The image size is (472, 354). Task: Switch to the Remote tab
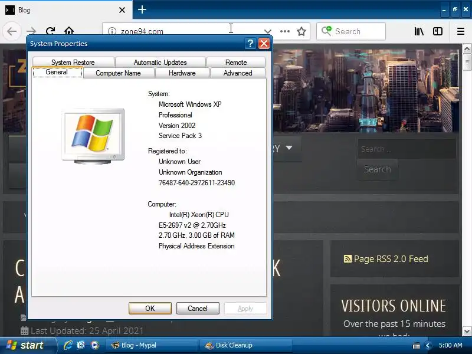click(236, 63)
